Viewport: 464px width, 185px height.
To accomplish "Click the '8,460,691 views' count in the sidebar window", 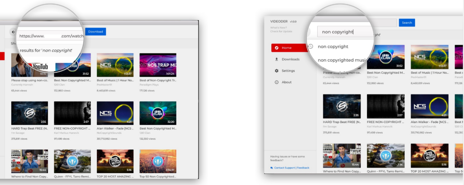I will (421, 83).
